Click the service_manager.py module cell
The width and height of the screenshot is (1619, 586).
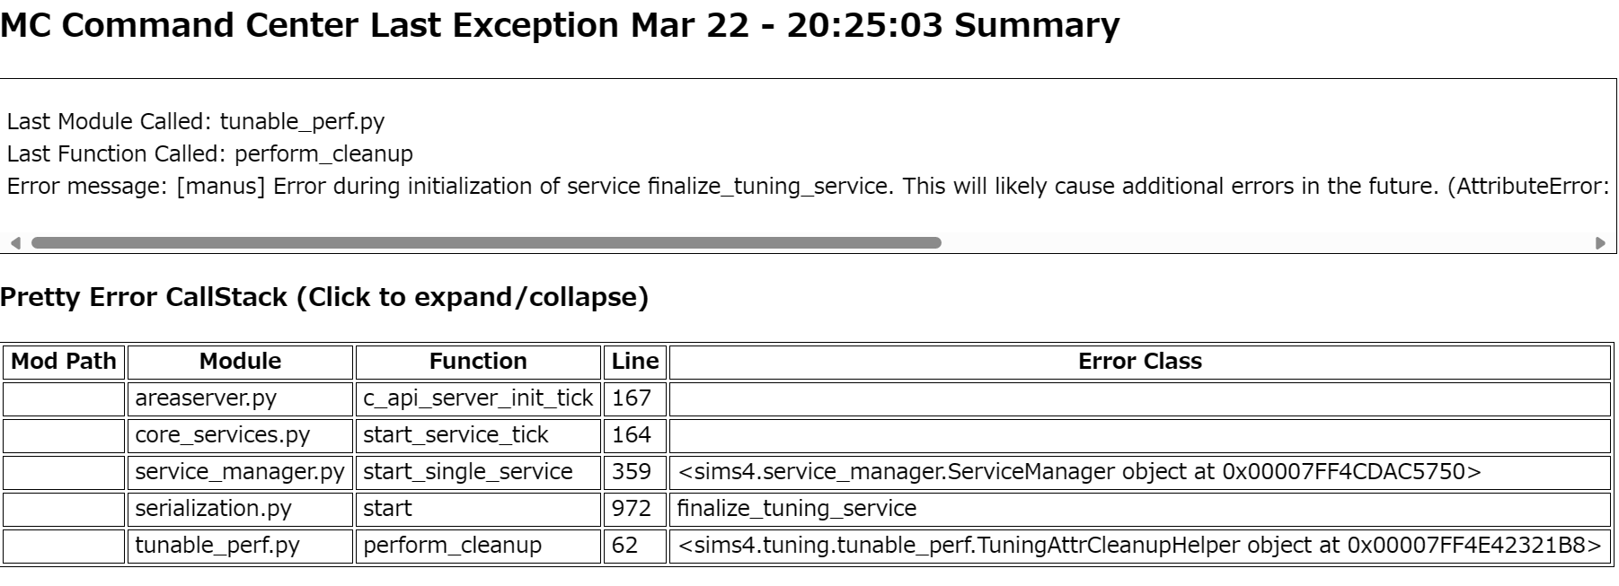click(x=240, y=472)
